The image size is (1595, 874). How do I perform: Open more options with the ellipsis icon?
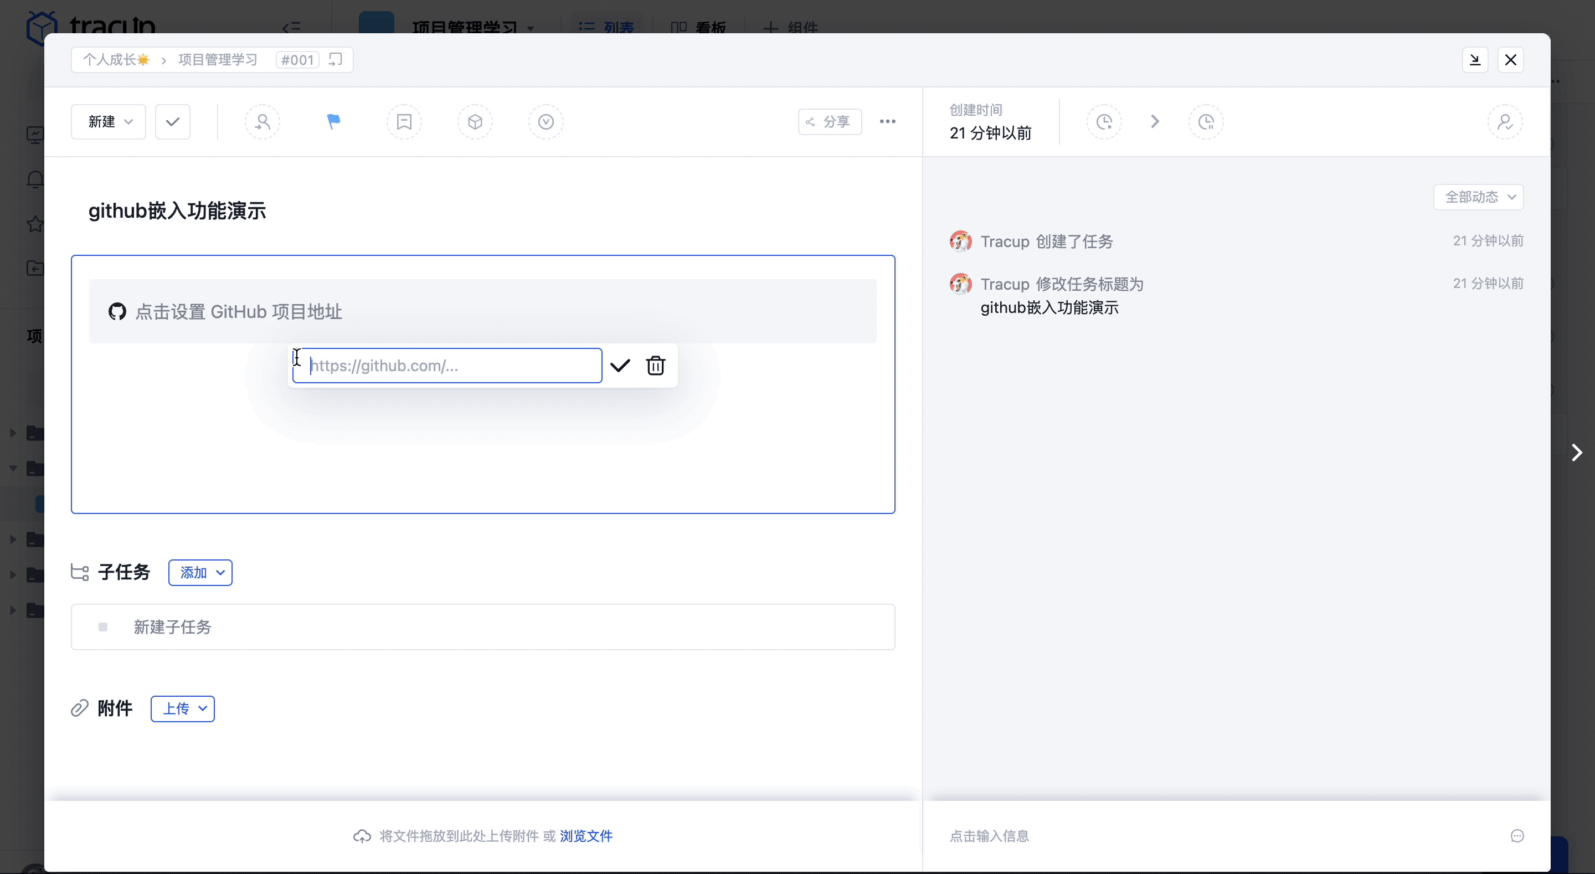click(x=888, y=121)
